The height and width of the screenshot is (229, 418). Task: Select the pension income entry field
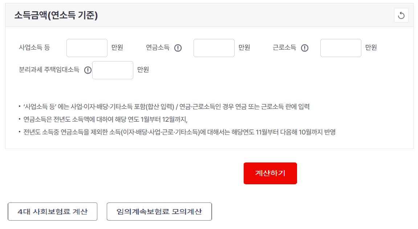tap(214, 48)
